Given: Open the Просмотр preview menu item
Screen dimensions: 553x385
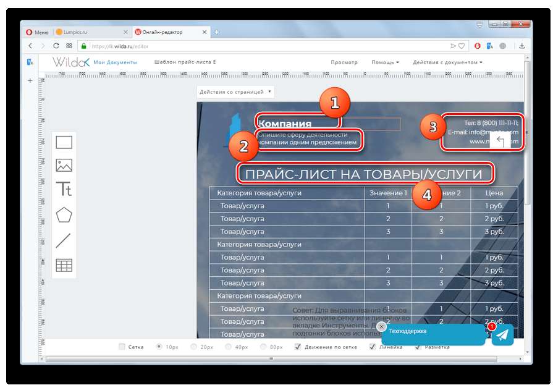Looking at the screenshot, I should click(x=344, y=62).
